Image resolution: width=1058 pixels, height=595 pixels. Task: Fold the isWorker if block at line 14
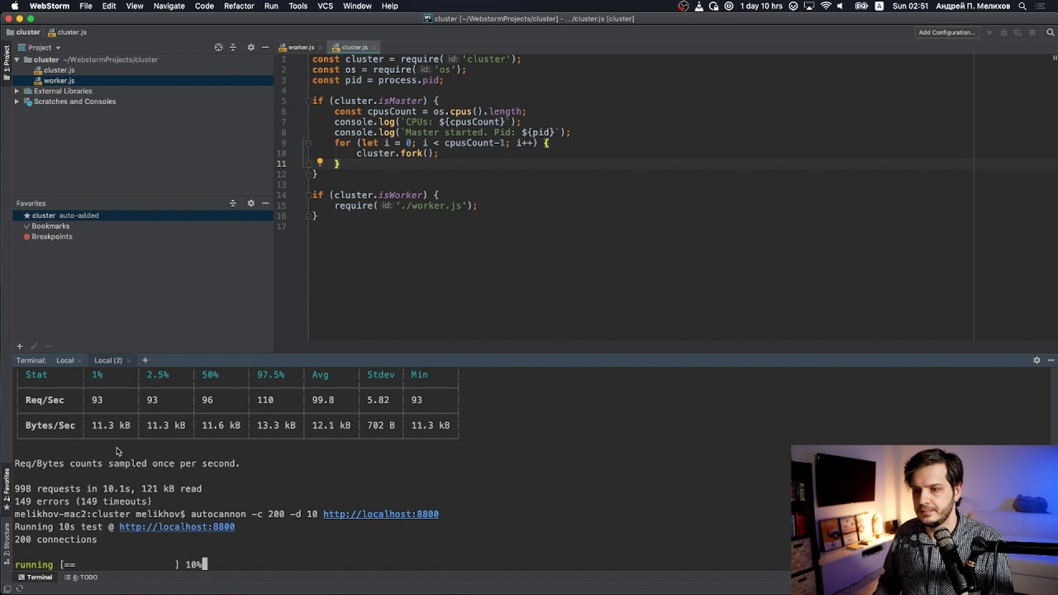point(307,195)
